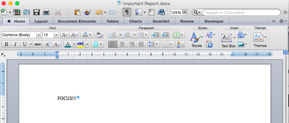The height and width of the screenshot is (123, 289).
Task: Click the Sort A-Z icon
Action: [x=180, y=45]
